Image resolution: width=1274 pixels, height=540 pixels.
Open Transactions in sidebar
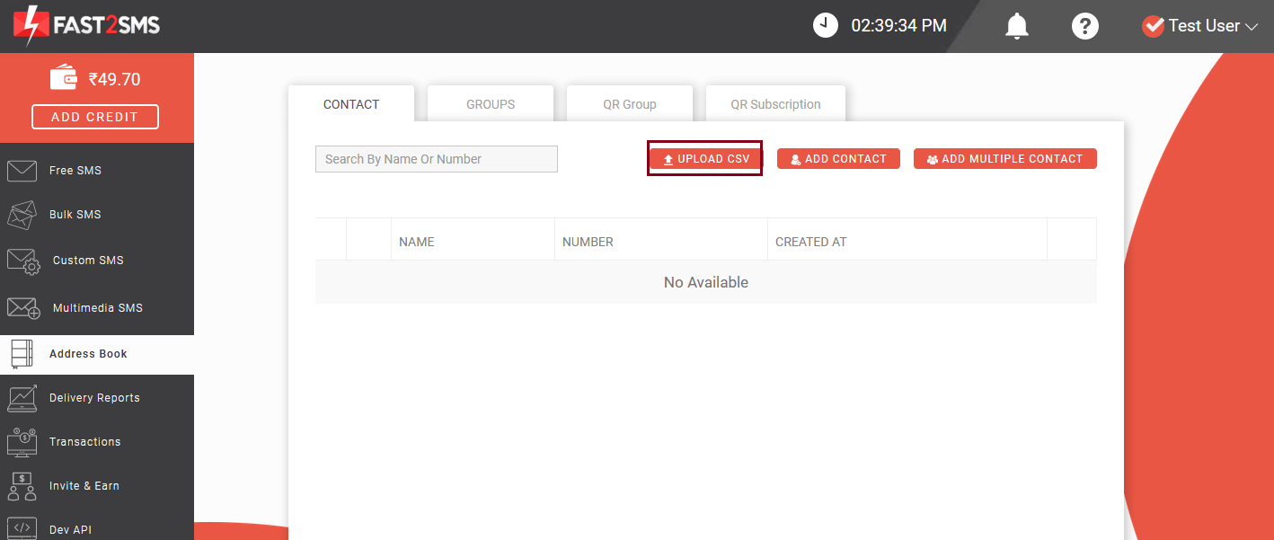click(x=84, y=442)
